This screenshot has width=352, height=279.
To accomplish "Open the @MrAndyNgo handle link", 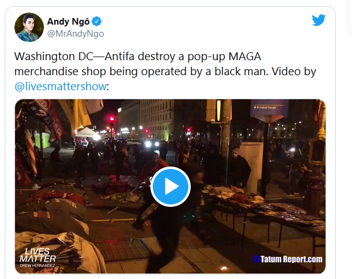I will tap(75, 34).
